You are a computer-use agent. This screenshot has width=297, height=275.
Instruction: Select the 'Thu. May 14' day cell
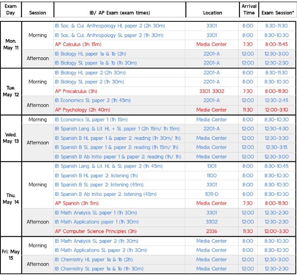[11, 199]
